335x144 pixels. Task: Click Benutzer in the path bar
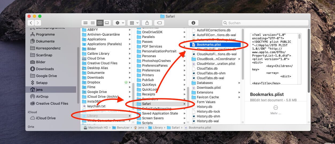coord(121,128)
